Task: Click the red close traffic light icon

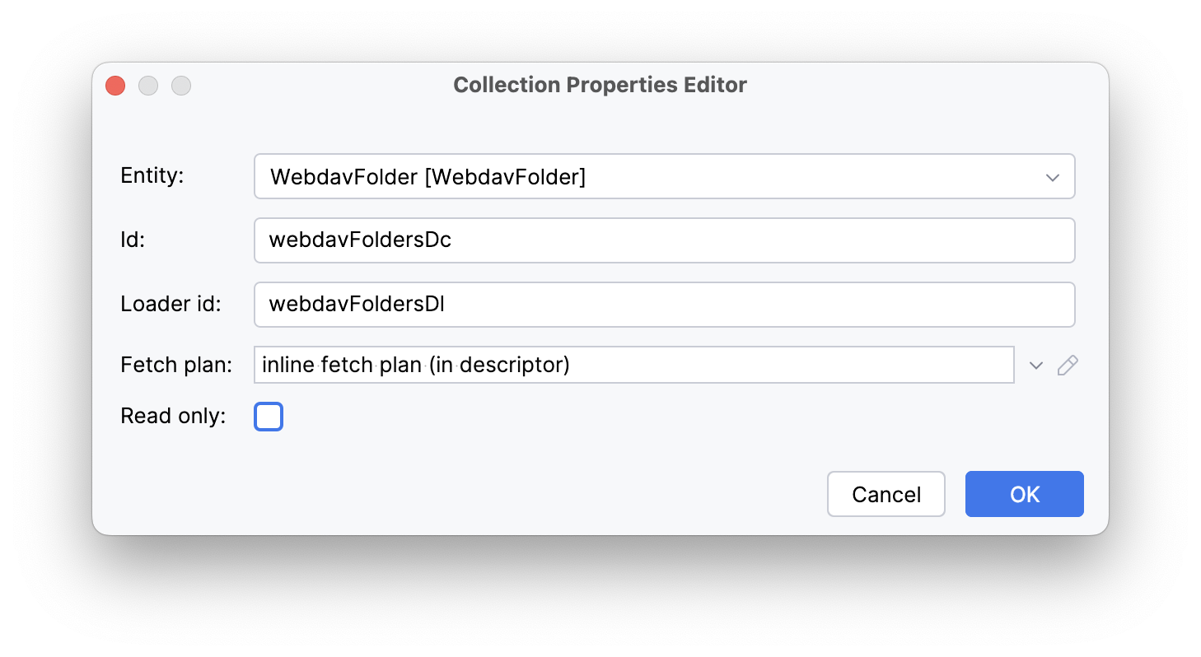Action: click(114, 85)
